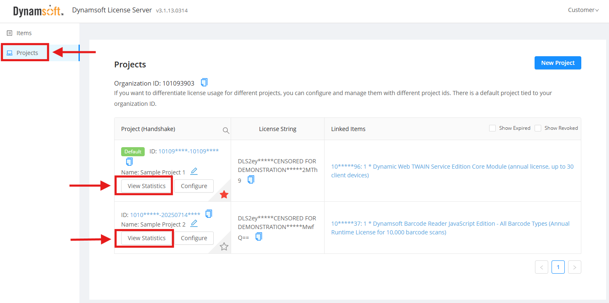The height and width of the screenshot is (303, 609).
Task: Select Projects in the sidebar
Action: [x=27, y=53]
